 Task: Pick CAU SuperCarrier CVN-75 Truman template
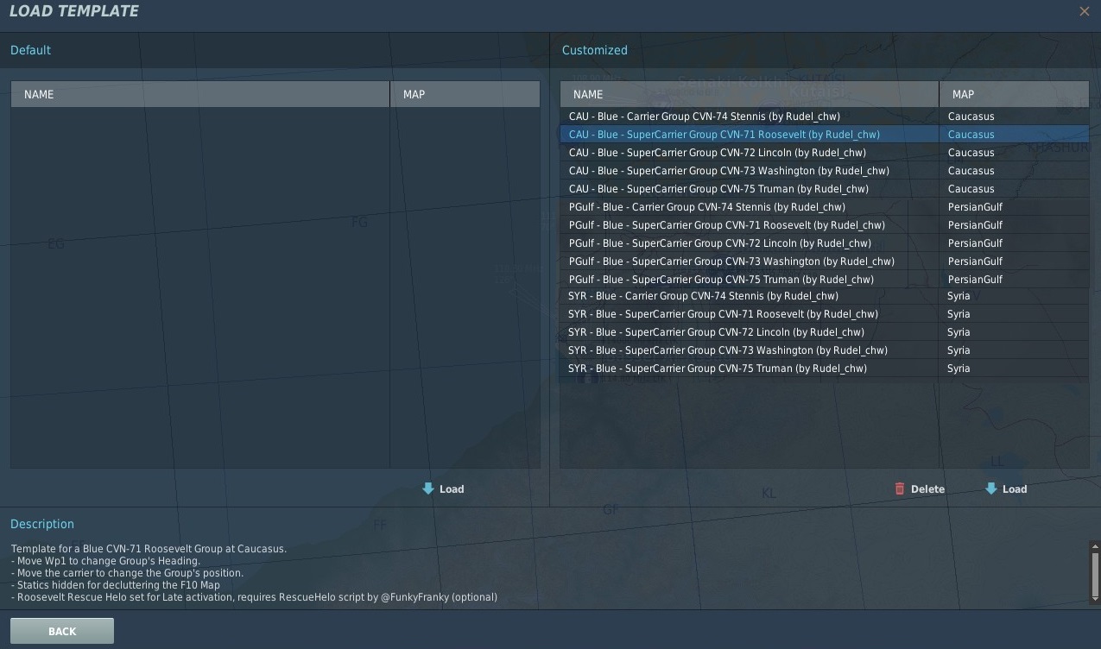(718, 189)
